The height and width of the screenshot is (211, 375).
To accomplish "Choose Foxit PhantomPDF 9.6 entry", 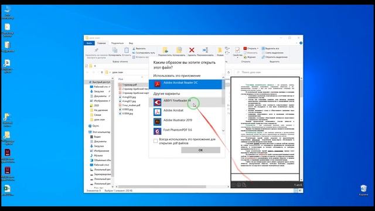I will 185,131.
